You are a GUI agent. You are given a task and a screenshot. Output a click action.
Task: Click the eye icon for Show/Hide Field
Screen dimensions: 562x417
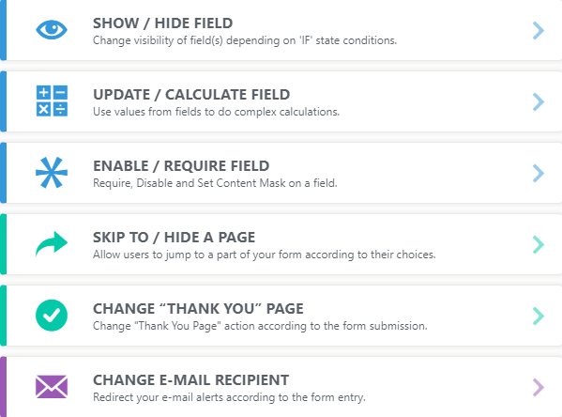point(52,29)
